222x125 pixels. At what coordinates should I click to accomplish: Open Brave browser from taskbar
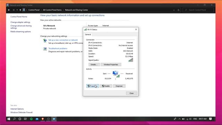pyautogui.click(x=43, y=119)
